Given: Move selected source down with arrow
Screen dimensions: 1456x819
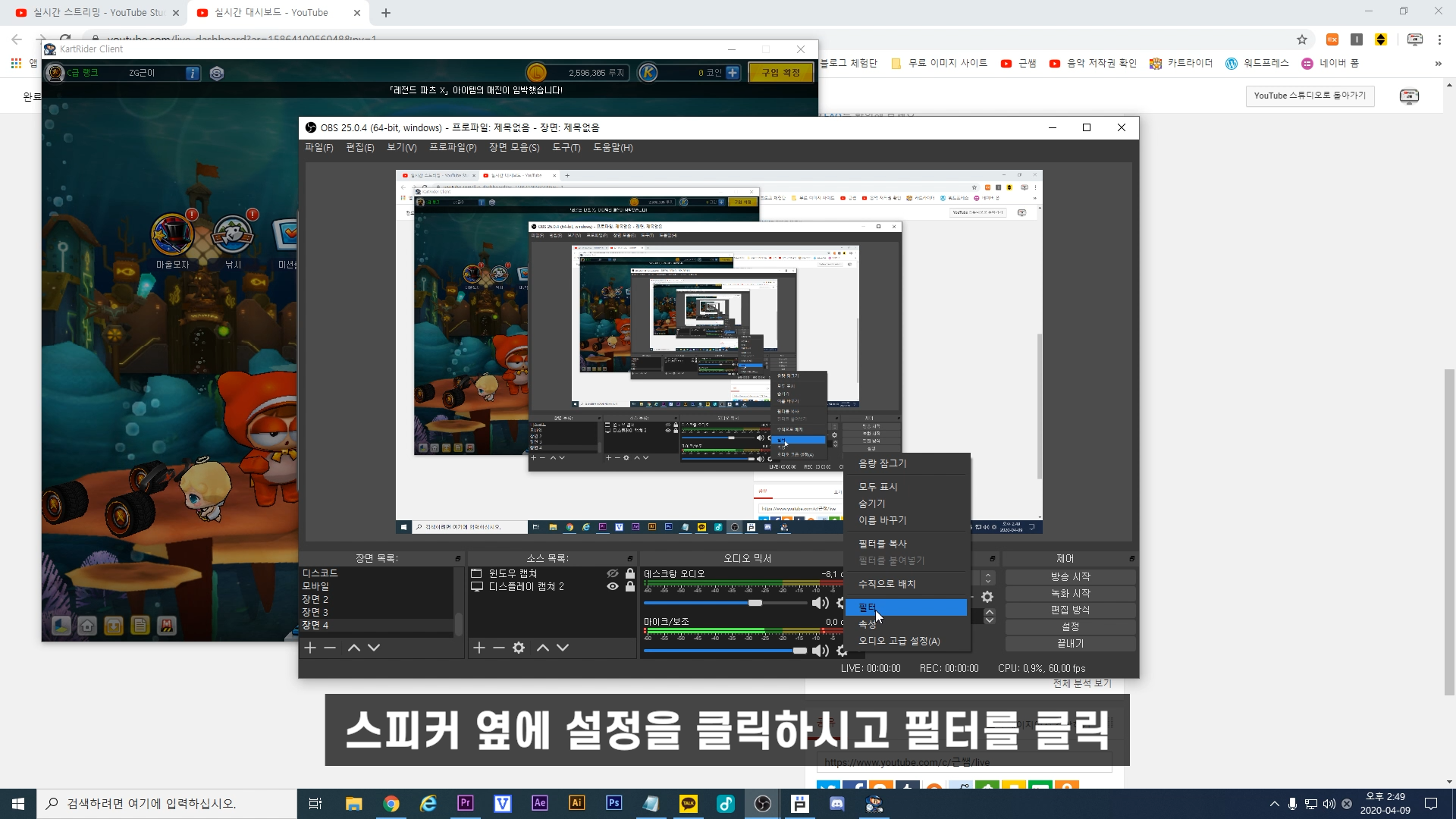Looking at the screenshot, I should pyautogui.click(x=563, y=648).
